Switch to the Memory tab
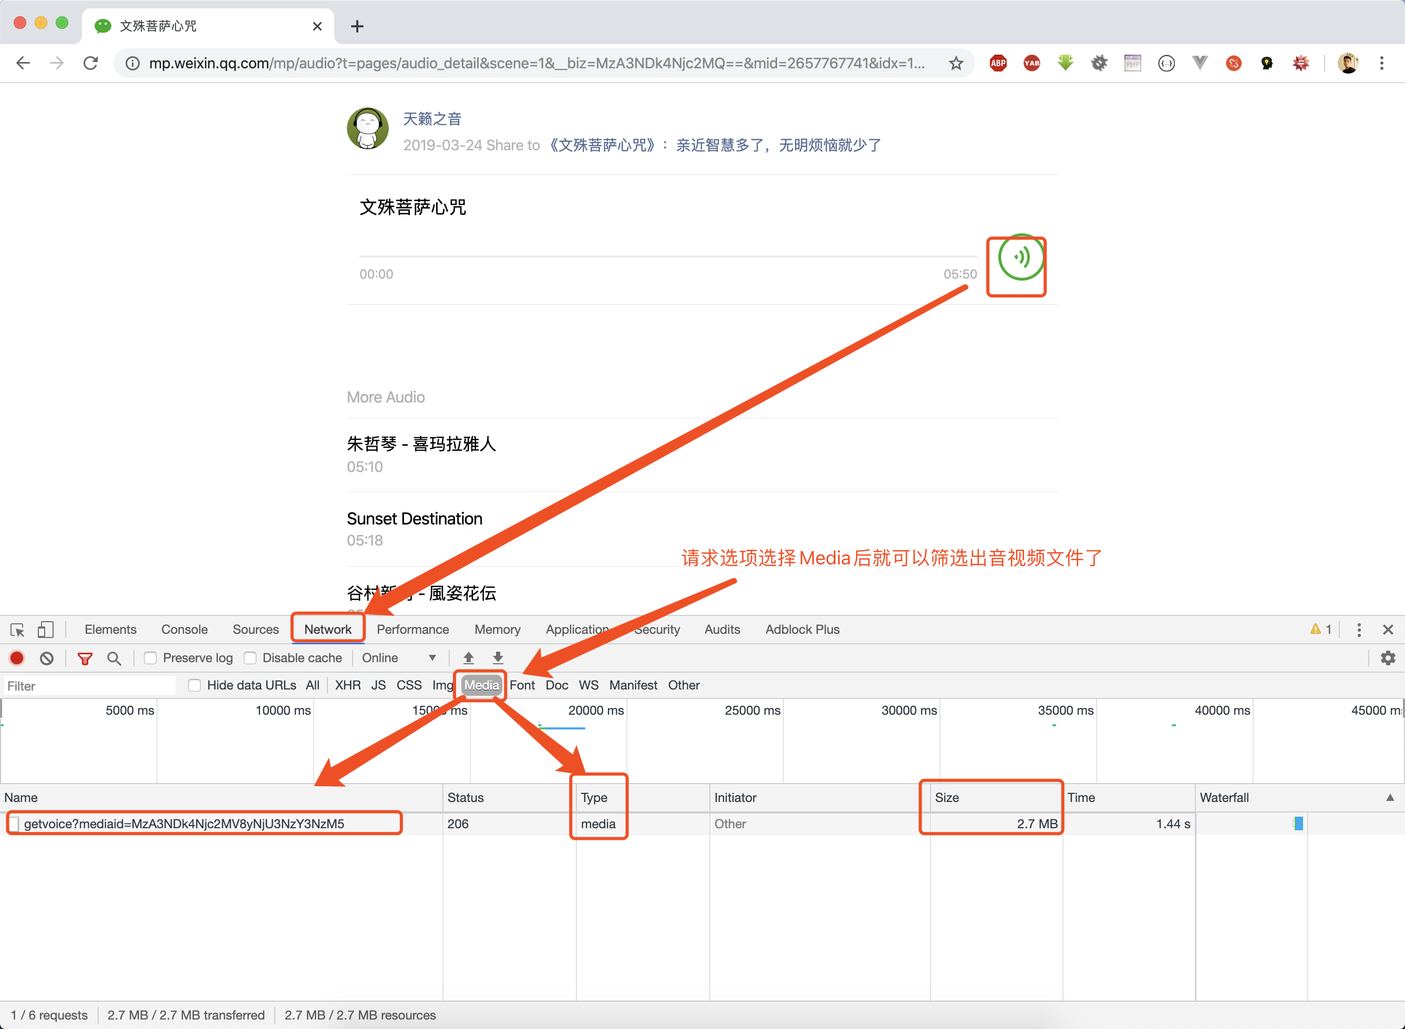This screenshot has width=1405, height=1029. tap(497, 630)
